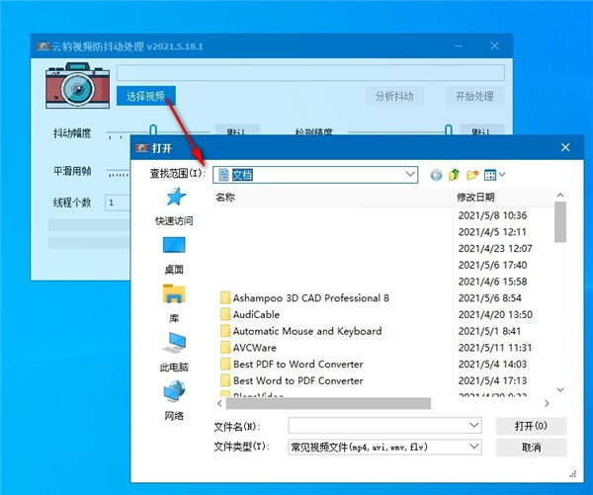Open the View menu icon
The width and height of the screenshot is (593, 495).
(x=490, y=175)
